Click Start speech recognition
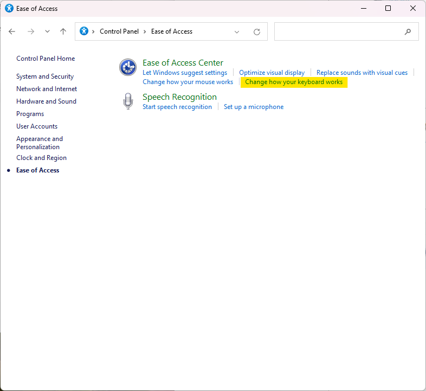This screenshot has width=426, height=391. coord(177,107)
